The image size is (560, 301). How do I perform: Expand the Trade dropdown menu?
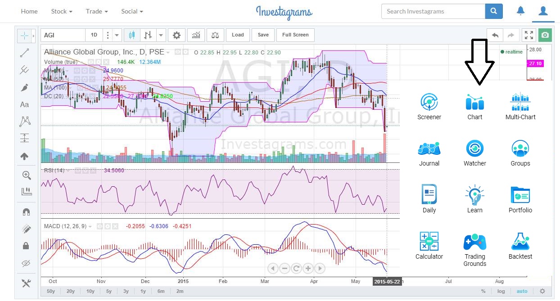[97, 11]
